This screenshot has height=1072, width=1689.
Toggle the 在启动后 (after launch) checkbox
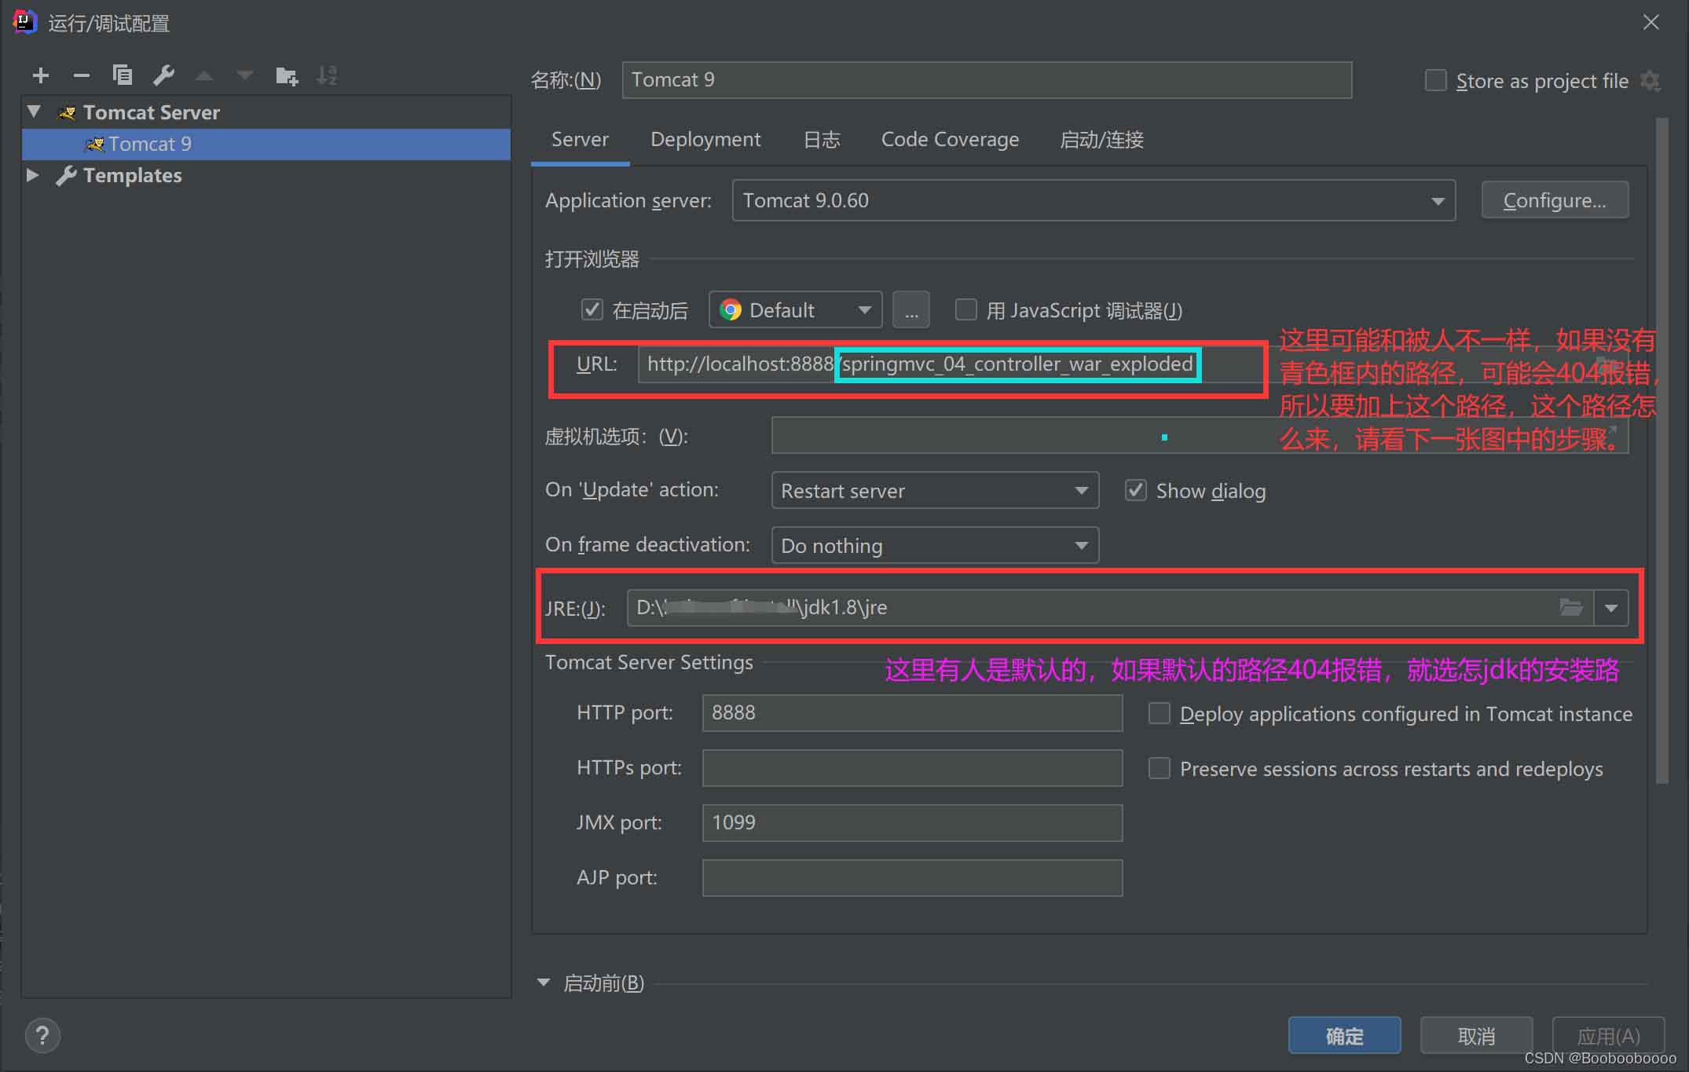592,310
